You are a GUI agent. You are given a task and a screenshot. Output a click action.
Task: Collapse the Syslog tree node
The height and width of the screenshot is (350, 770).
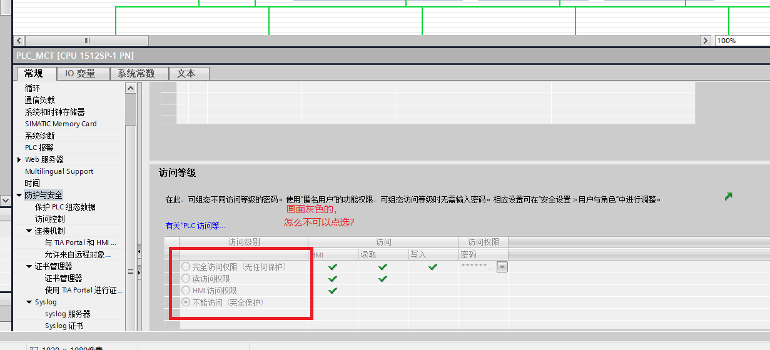(29, 302)
